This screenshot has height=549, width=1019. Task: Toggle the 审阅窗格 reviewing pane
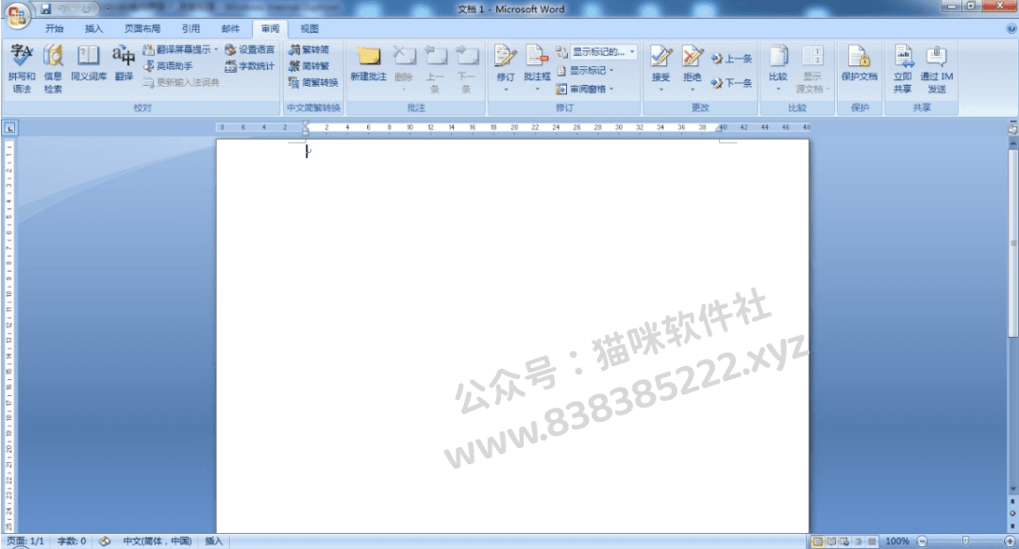tap(581, 89)
